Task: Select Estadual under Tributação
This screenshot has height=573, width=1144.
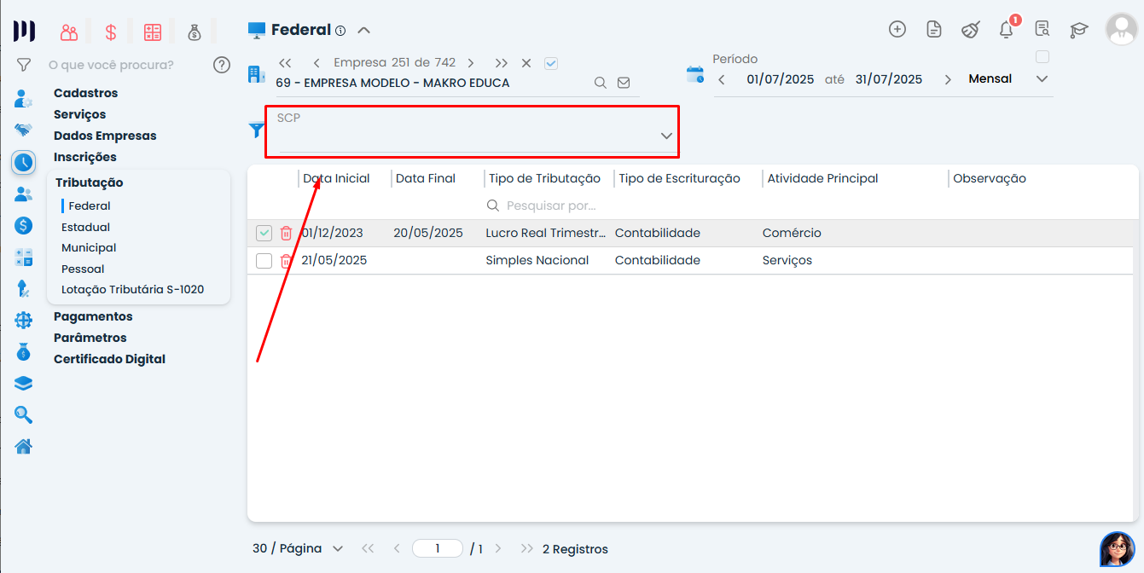Action: point(85,228)
